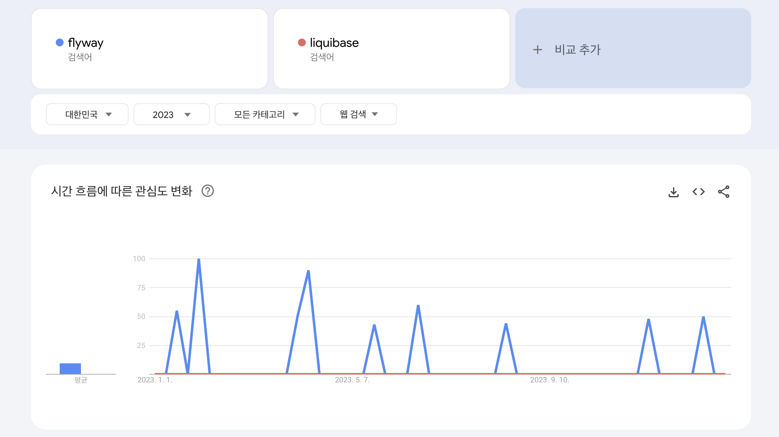Edit the flyway search term card

pos(149,49)
